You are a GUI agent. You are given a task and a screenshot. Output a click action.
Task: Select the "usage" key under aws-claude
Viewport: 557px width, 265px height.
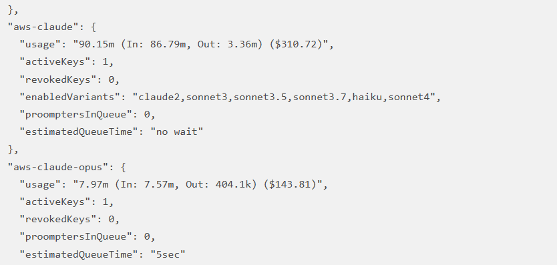pos(40,45)
